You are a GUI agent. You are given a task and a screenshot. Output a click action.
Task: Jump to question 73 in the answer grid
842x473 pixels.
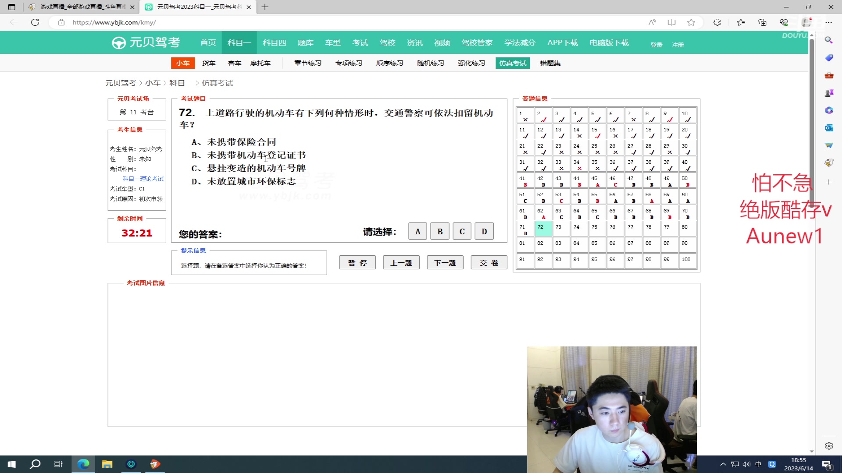561,228
